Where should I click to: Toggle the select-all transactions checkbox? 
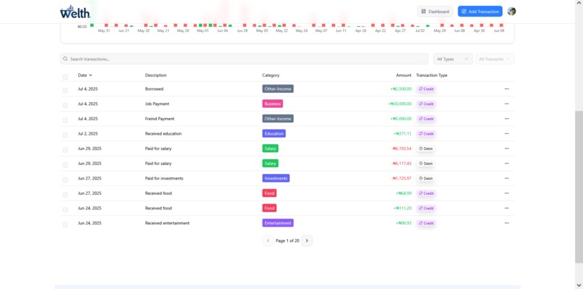(65, 77)
